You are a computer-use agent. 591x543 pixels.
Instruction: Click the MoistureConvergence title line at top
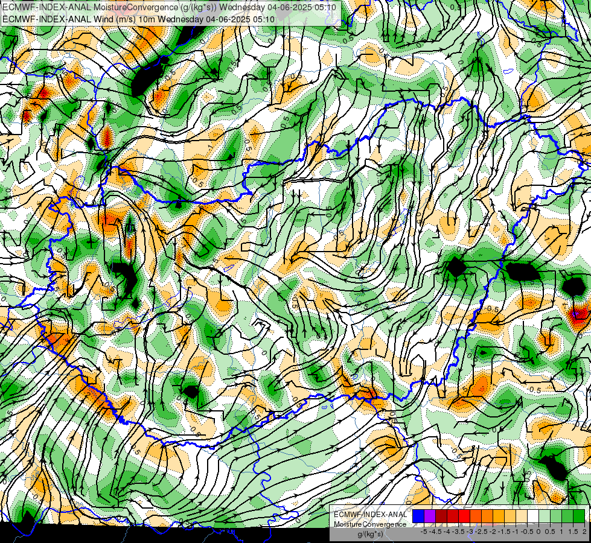pos(169,7)
